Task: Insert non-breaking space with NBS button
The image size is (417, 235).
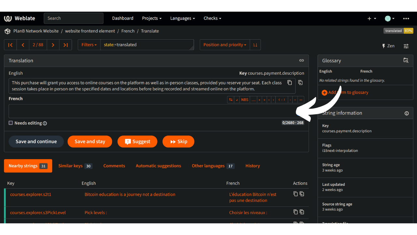Action: 244,100
